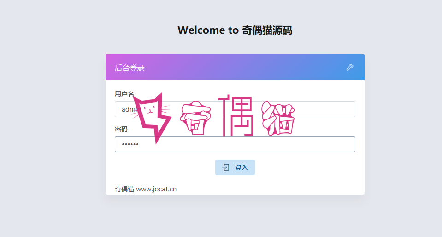Click the Welcome to 奇偶猫源码 heading

pyautogui.click(x=235, y=30)
